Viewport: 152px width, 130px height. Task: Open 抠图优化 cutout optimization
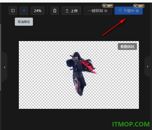[x=127, y=47]
